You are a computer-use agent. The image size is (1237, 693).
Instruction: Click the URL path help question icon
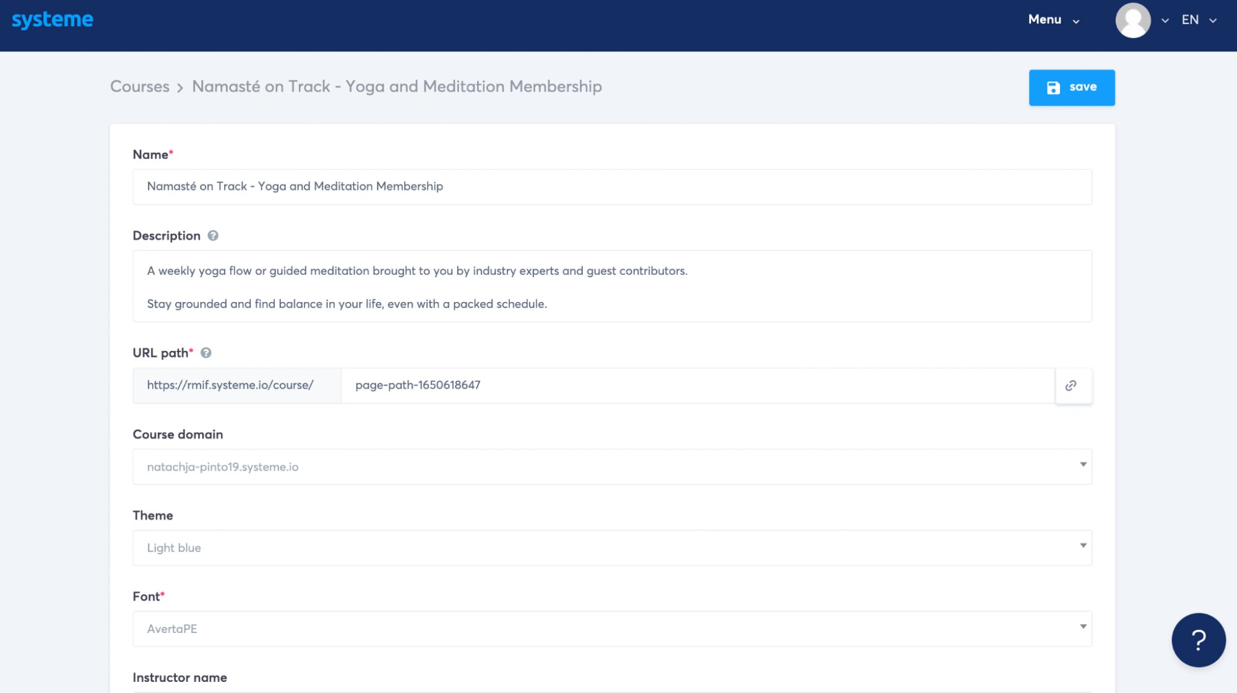[206, 353]
